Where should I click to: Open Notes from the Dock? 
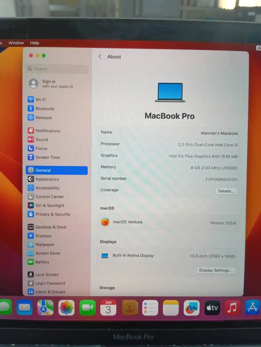[x=171, y=307]
